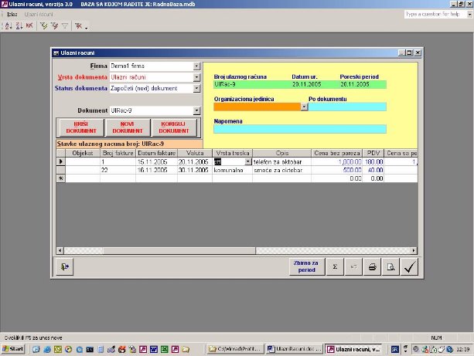
Task: Click the funnel filter toolbar icon
Action: pos(64,25)
